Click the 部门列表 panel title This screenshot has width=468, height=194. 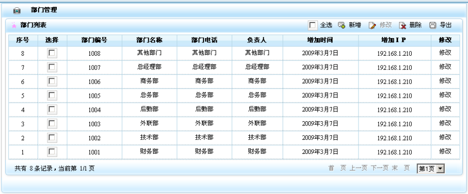pos(33,25)
